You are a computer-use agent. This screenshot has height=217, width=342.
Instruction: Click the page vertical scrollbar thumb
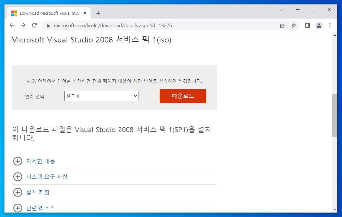(x=335, y=115)
